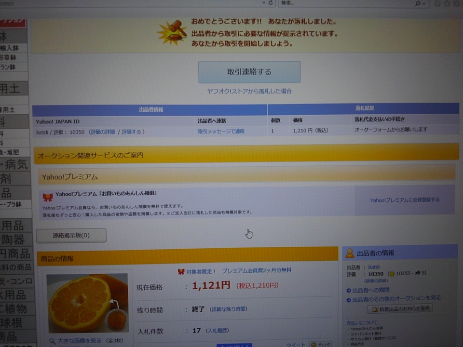Open ヤフオク!ストアから落札した場合 link

coord(249,91)
